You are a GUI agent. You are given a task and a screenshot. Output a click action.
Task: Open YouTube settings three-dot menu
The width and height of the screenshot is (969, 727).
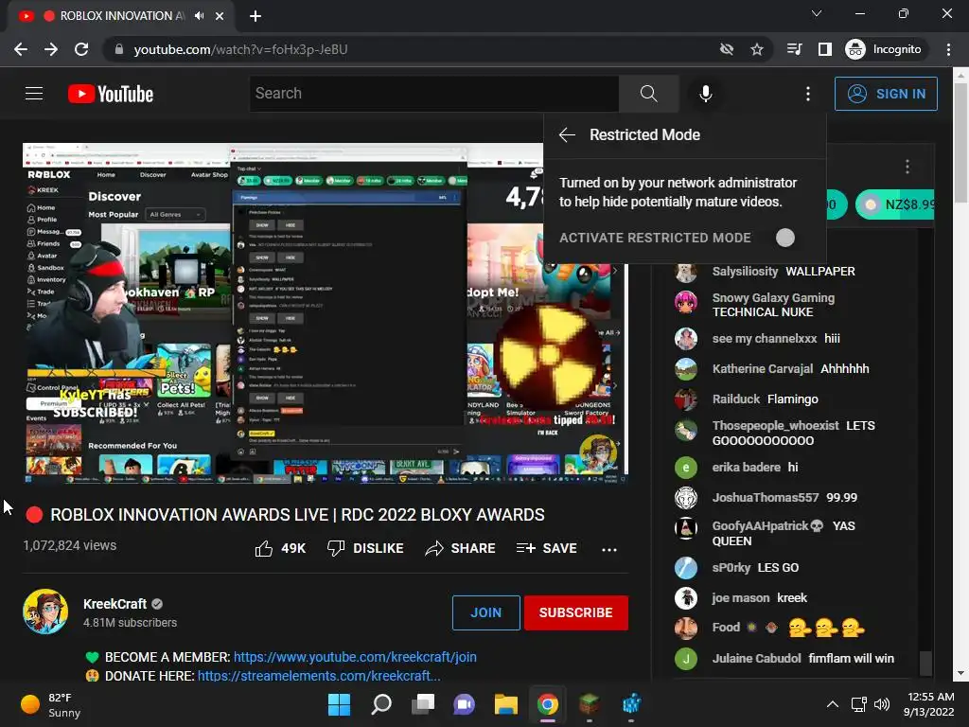[808, 94]
